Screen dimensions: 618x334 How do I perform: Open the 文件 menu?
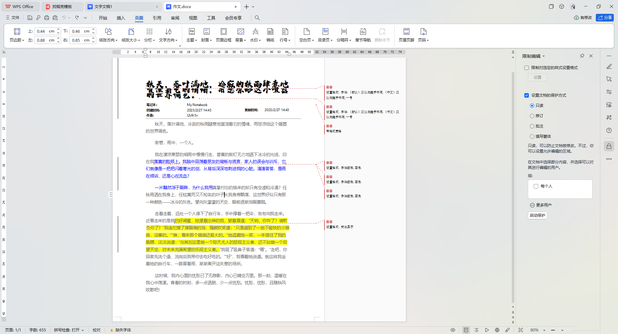point(13,18)
